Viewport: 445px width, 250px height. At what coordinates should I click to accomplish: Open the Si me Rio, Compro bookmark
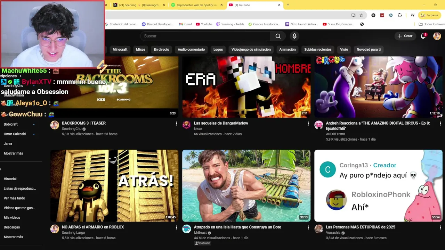click(338, 24)
